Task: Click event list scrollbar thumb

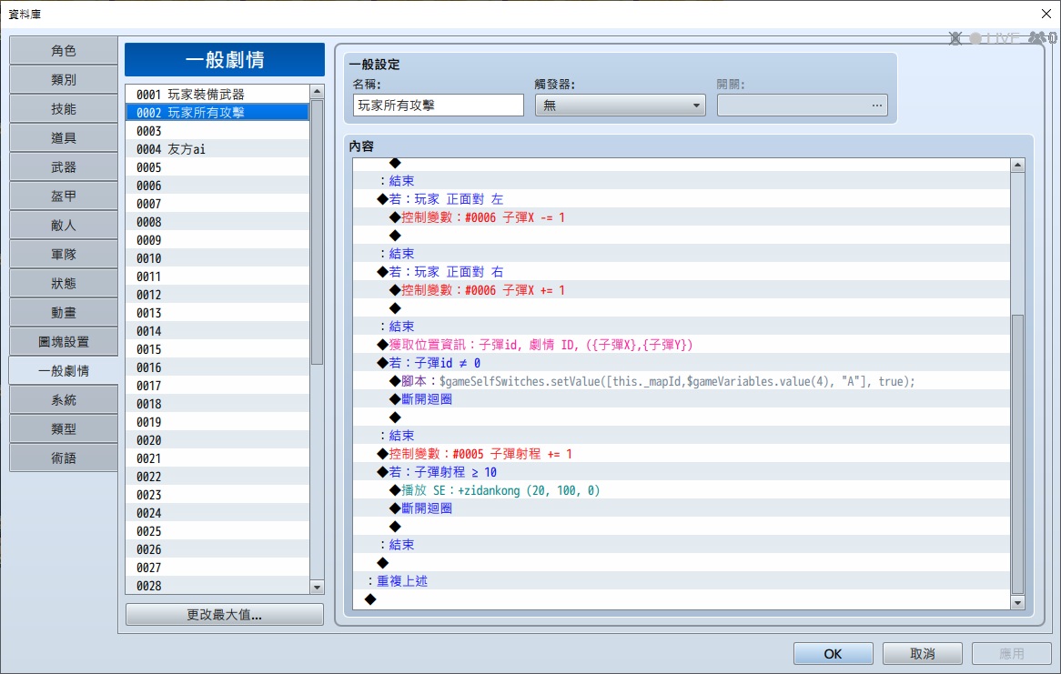Action: click(317, 232)
